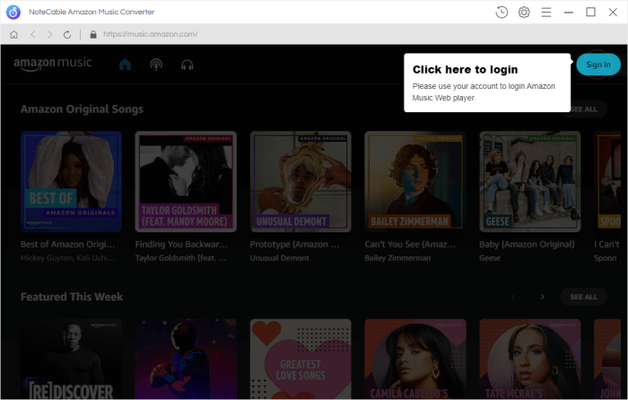This screenshot has width=628, height=400.
Task: Open Greatest Love Songs playlist cover
Action: tap(301, 359)
